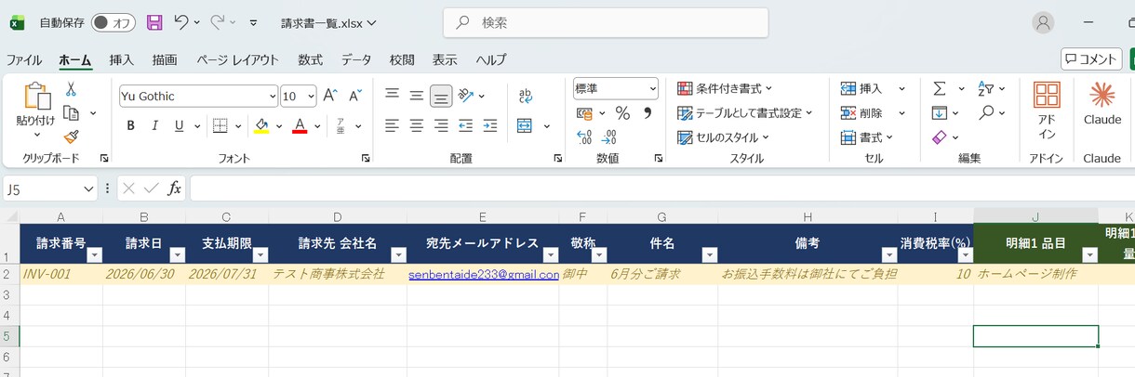Increase font size with the larger A icon
Viewport: 1135px width, 377px height.
tap(329, 96)
